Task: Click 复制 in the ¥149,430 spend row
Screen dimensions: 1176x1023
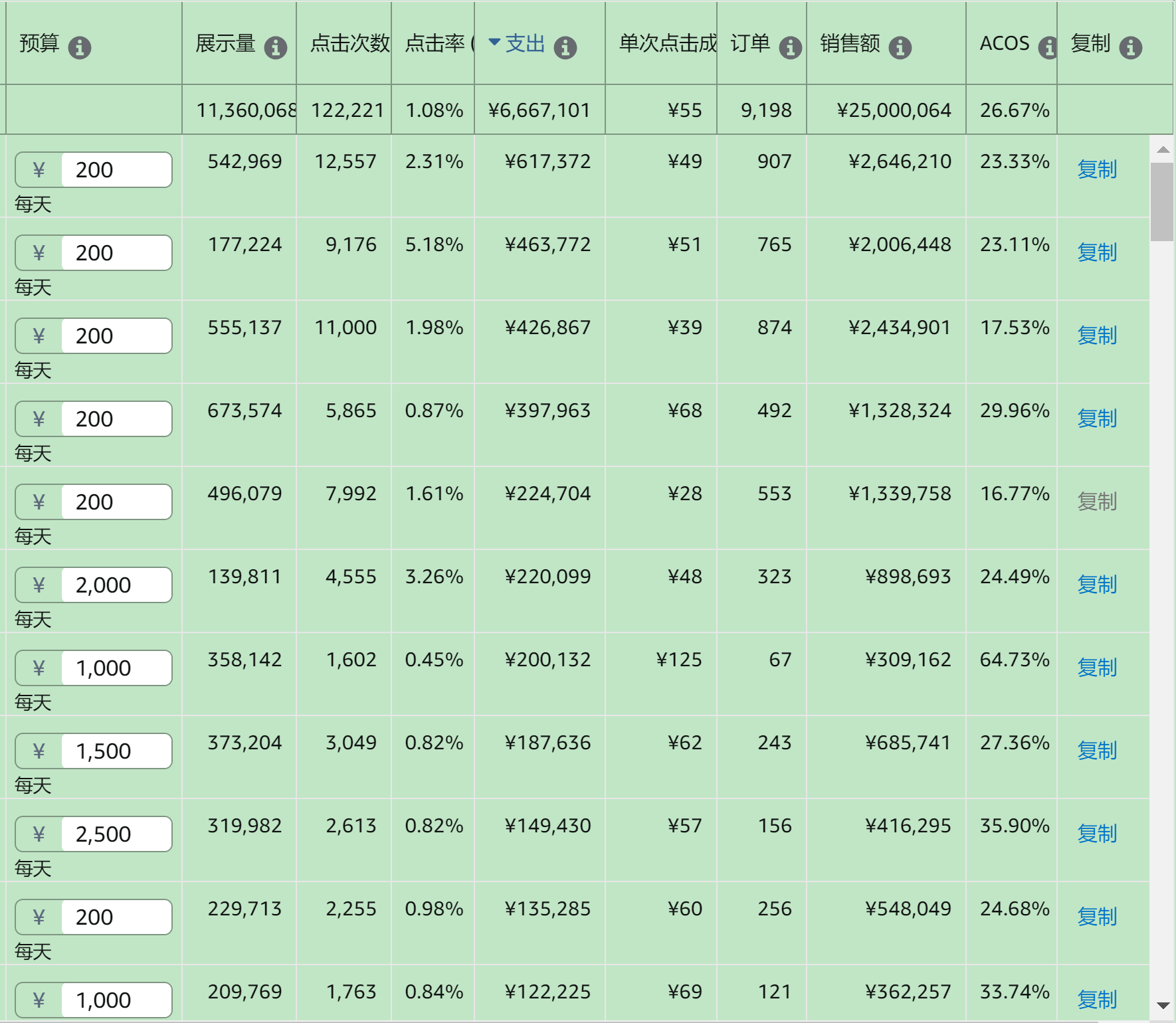Action: 1097,834
